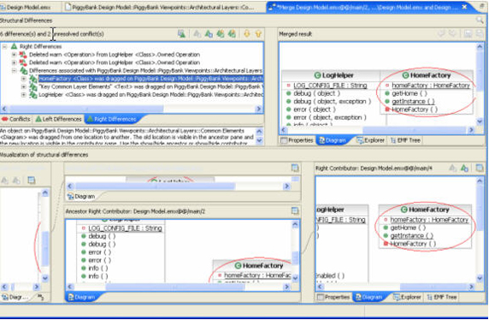Go to next difference with down arrow
489x320 pixels.
pyautogui.click(x=247, y=33)
